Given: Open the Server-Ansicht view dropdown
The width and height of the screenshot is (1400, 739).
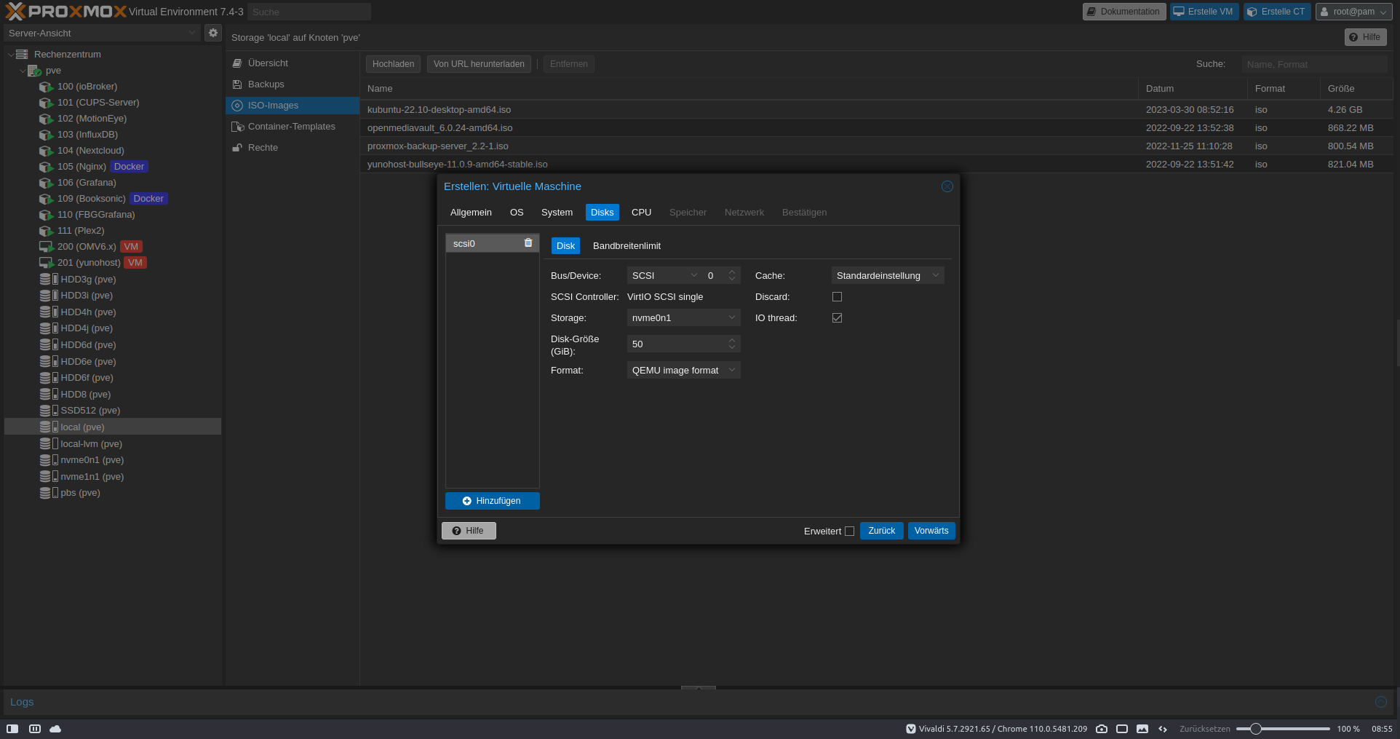Looking at the screenshot, I should click(101, 33).
